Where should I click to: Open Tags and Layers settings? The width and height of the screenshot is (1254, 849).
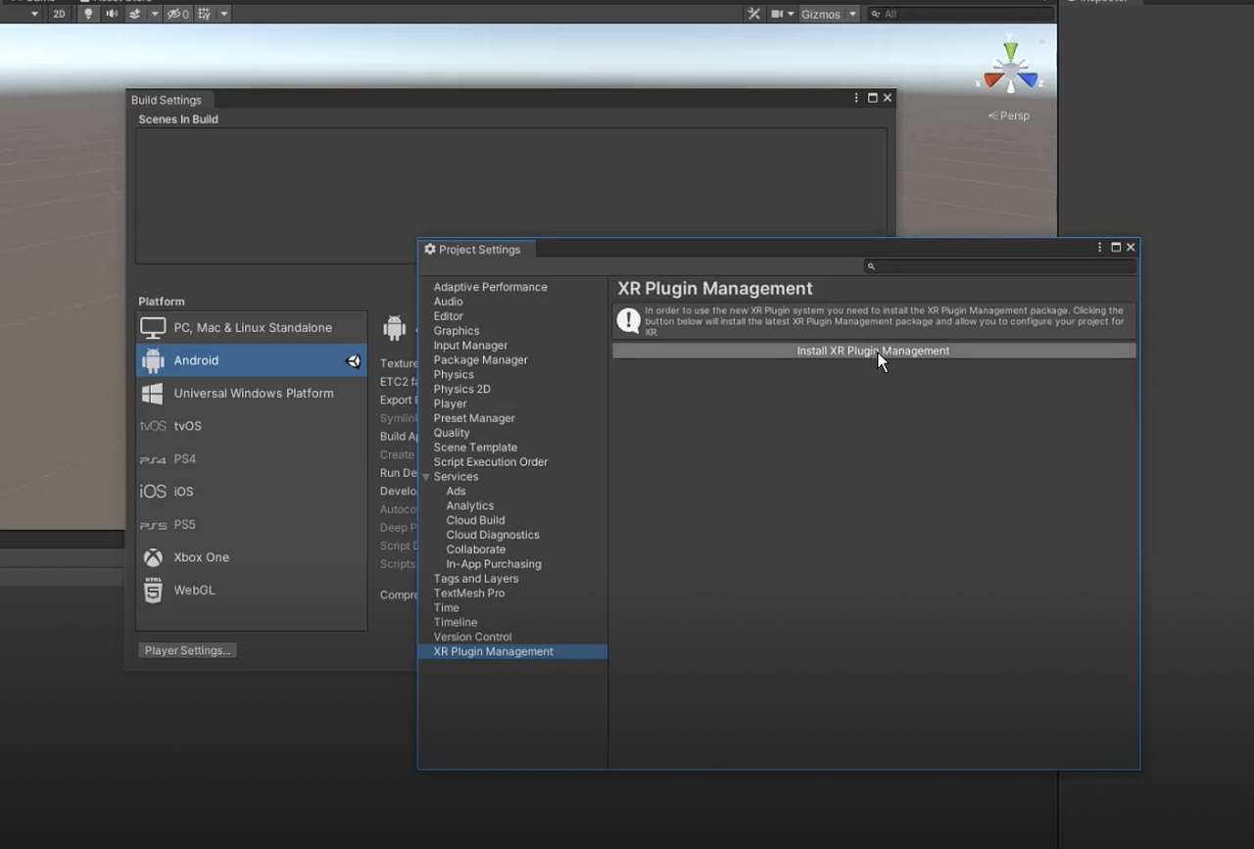(x=476, y=579)
